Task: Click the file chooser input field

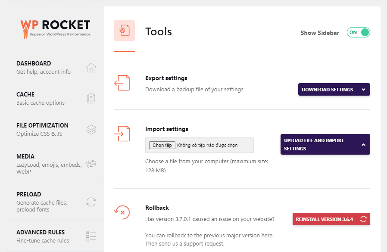Action: (x=199, y=145)
